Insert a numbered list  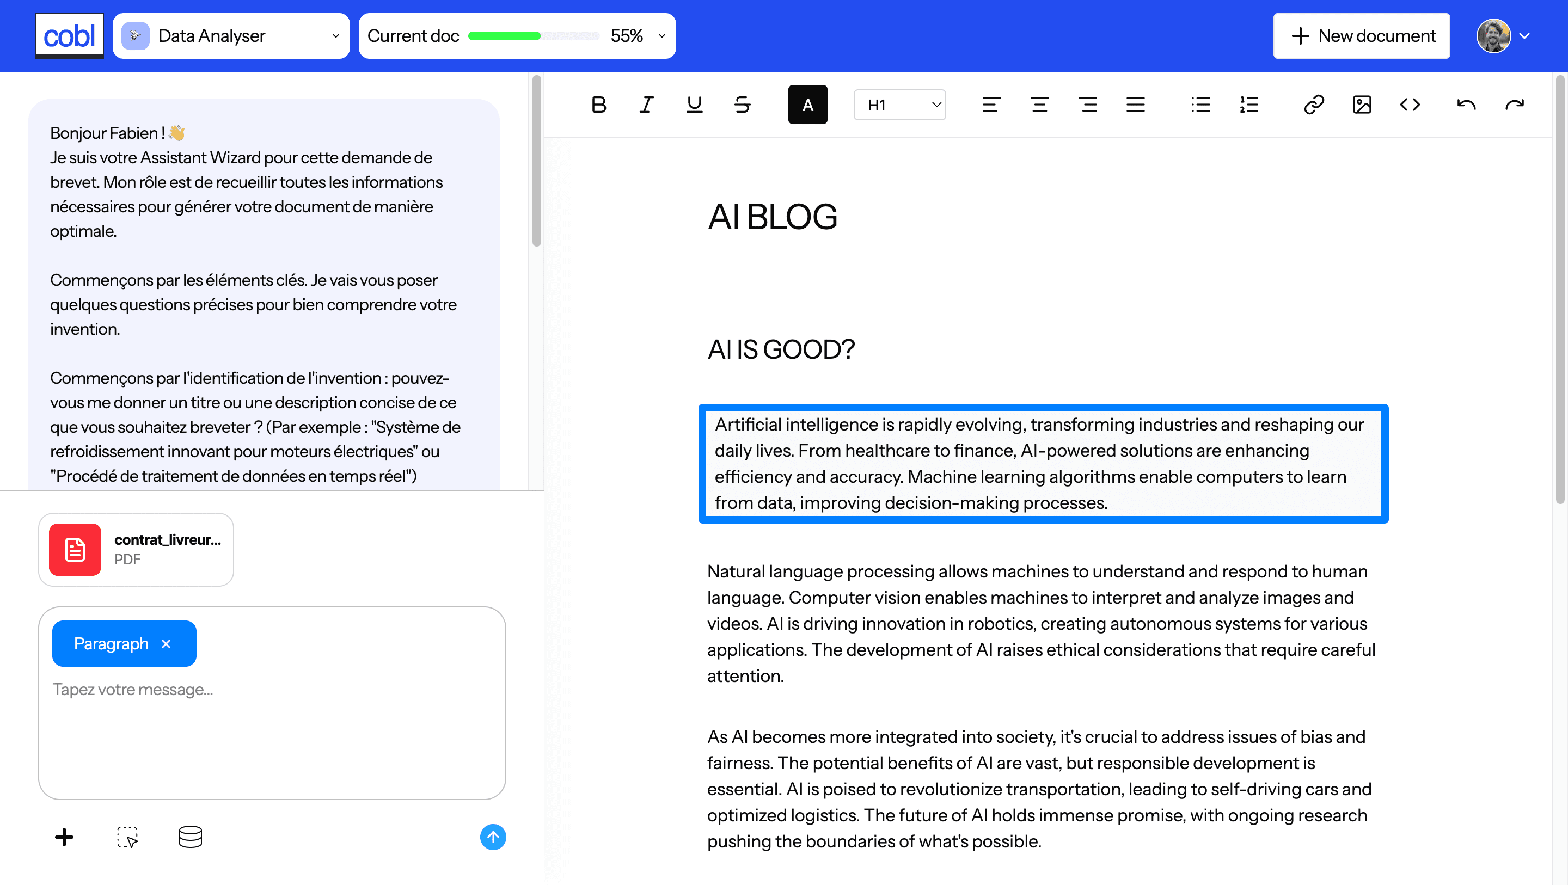[1248, 105]
